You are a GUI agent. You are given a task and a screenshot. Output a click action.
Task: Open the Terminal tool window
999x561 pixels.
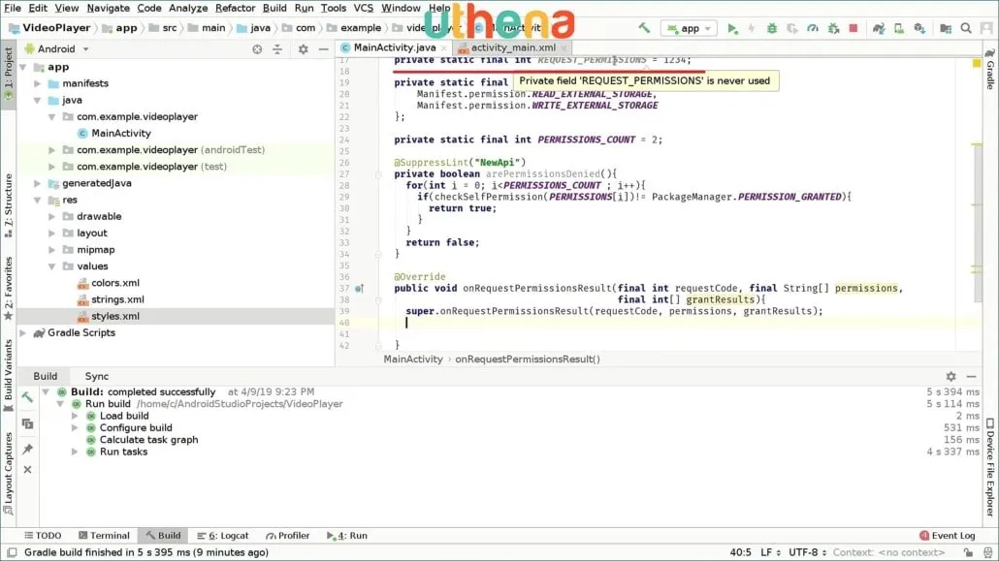[x=104, y=536]
